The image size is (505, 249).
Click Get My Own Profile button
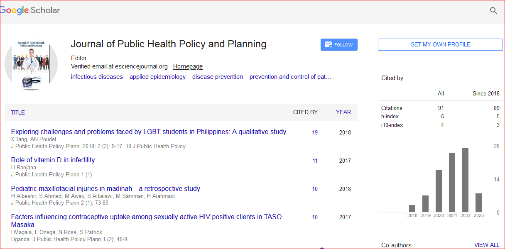tap(440, 45)
